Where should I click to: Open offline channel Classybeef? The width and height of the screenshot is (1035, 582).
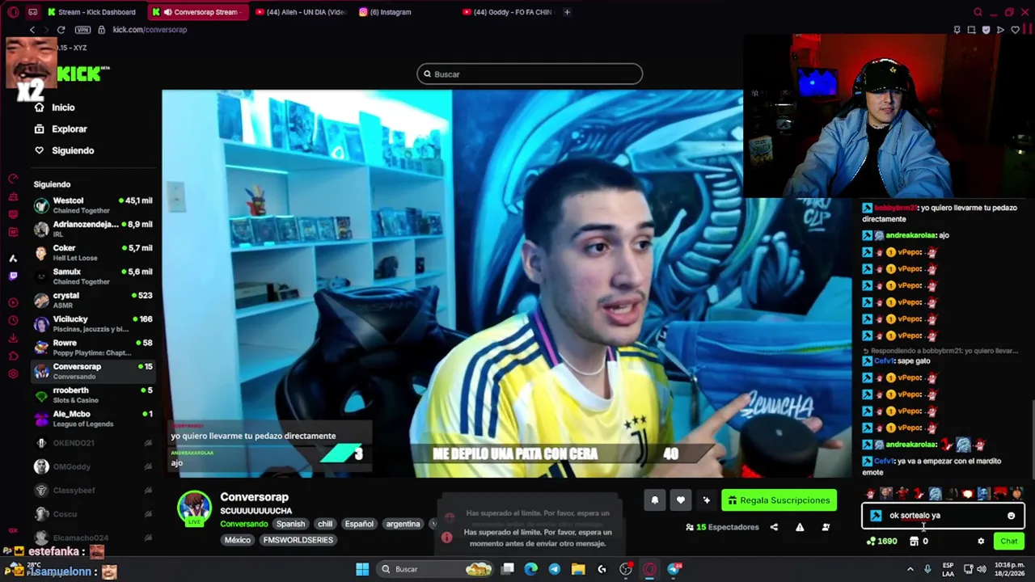pos(93,490)
